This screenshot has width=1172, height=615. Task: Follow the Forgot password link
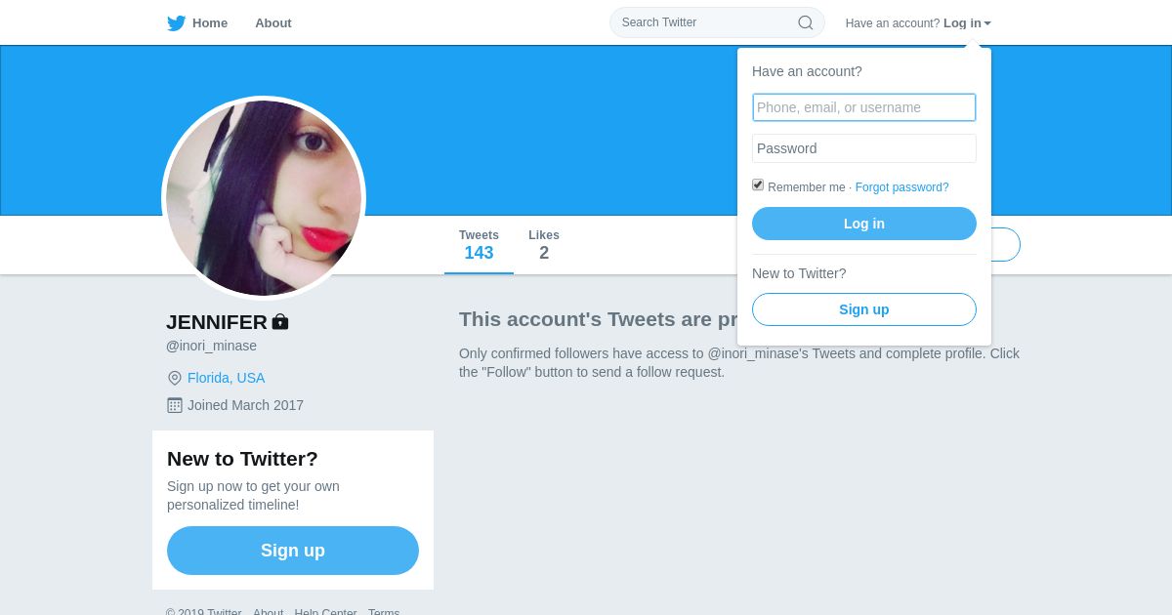click(901, 187)
